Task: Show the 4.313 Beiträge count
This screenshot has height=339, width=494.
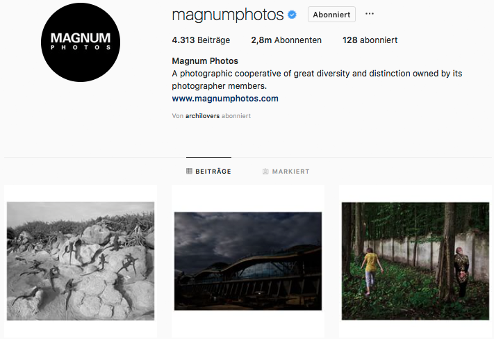Action: click(x=201, y=40)
